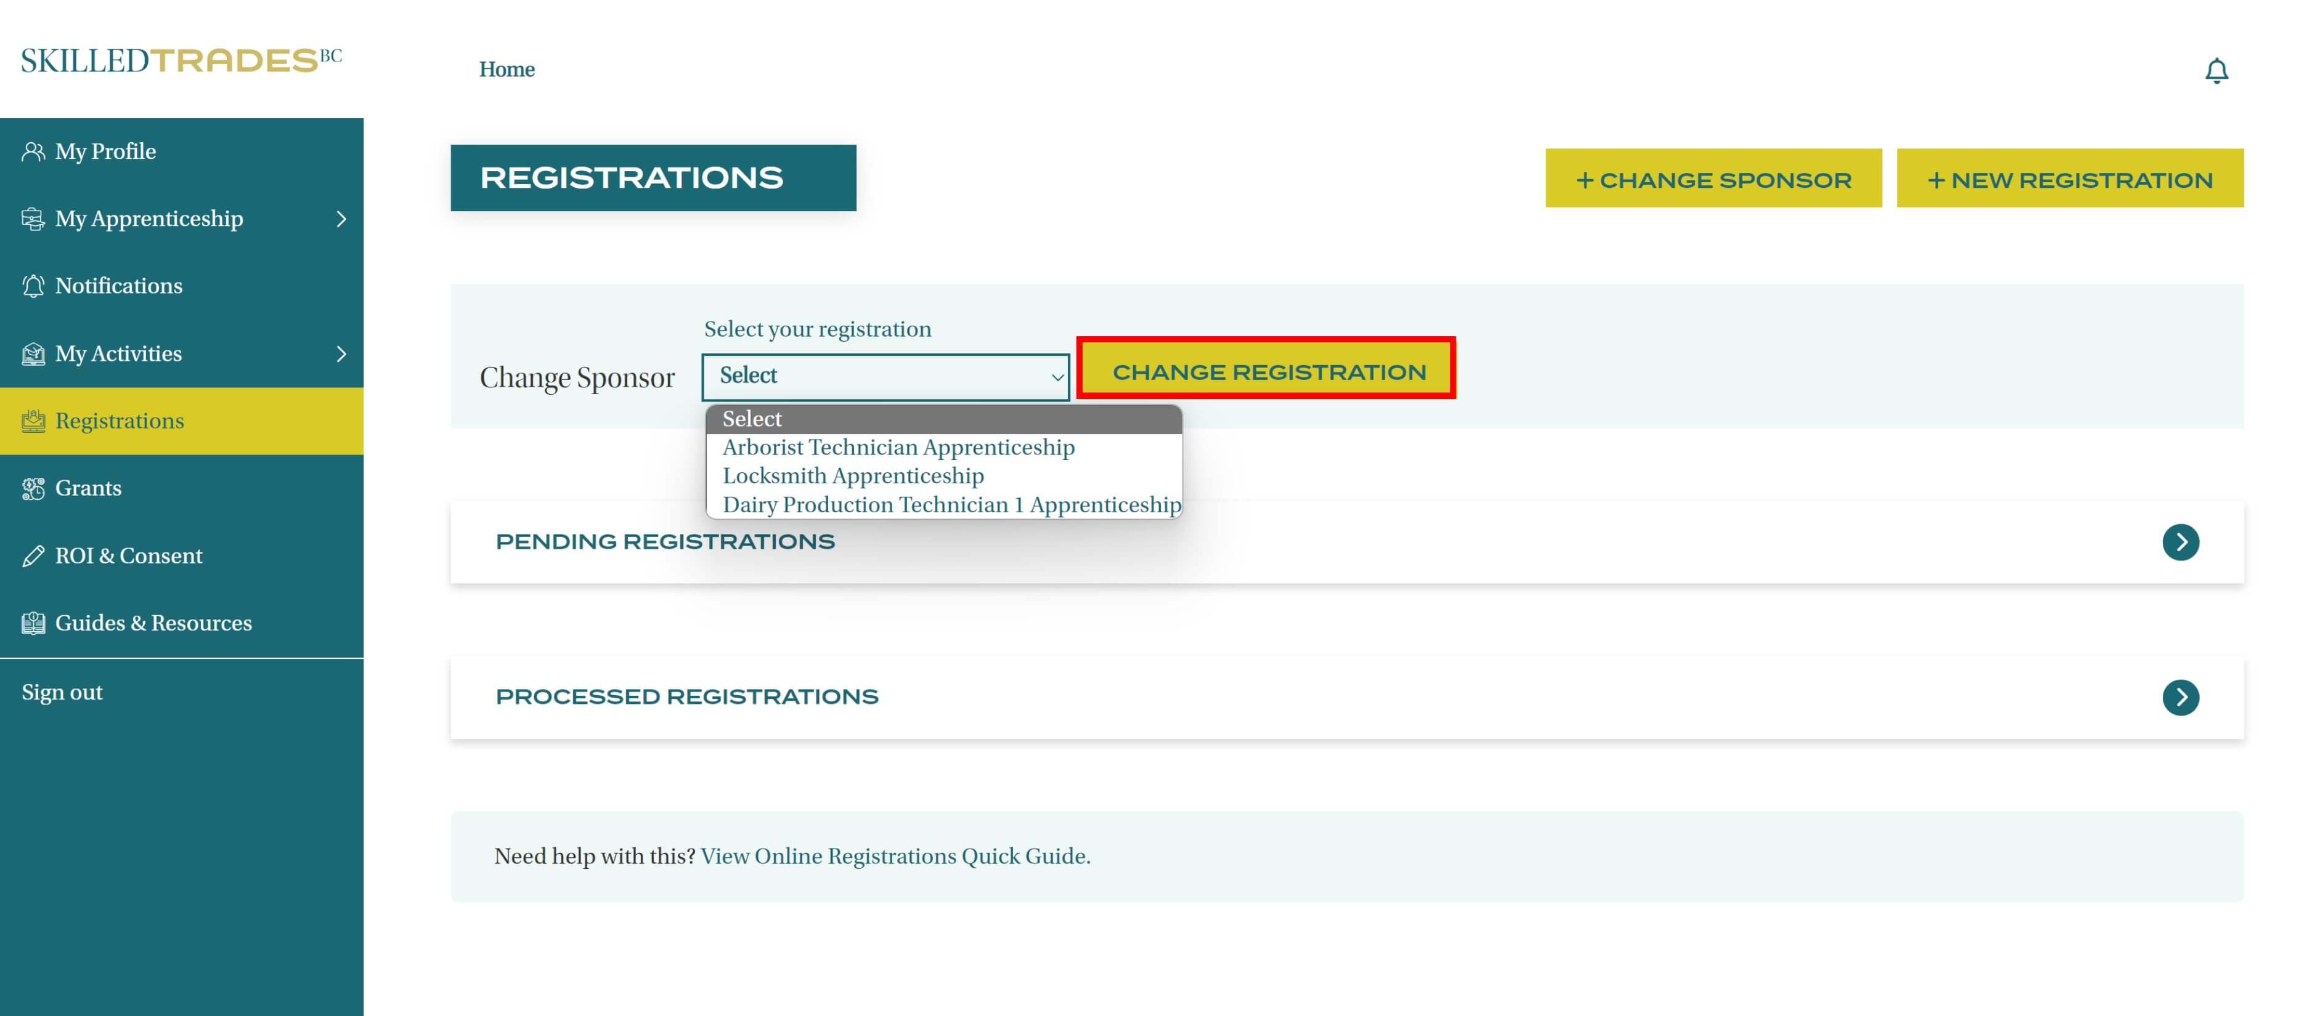Open the View Online Registrations Quick Guide link
2323x1016 pixels.
[895, 855]
